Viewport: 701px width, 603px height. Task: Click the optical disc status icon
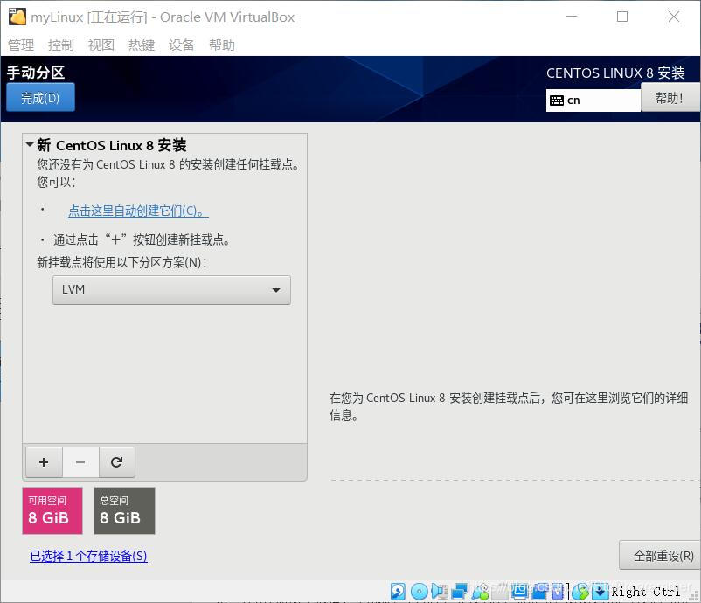point(419,592)
